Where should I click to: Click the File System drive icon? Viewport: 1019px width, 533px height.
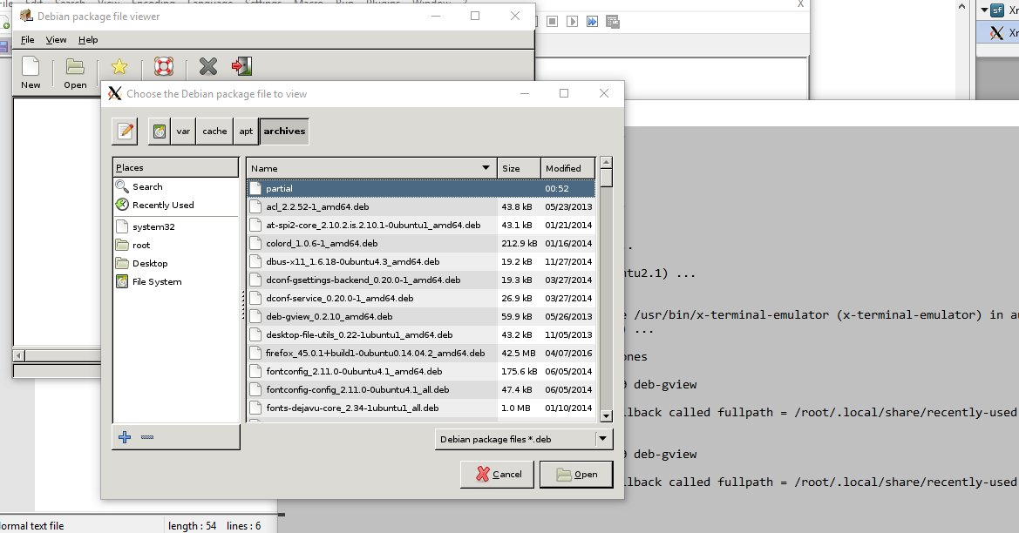[121, 281]
